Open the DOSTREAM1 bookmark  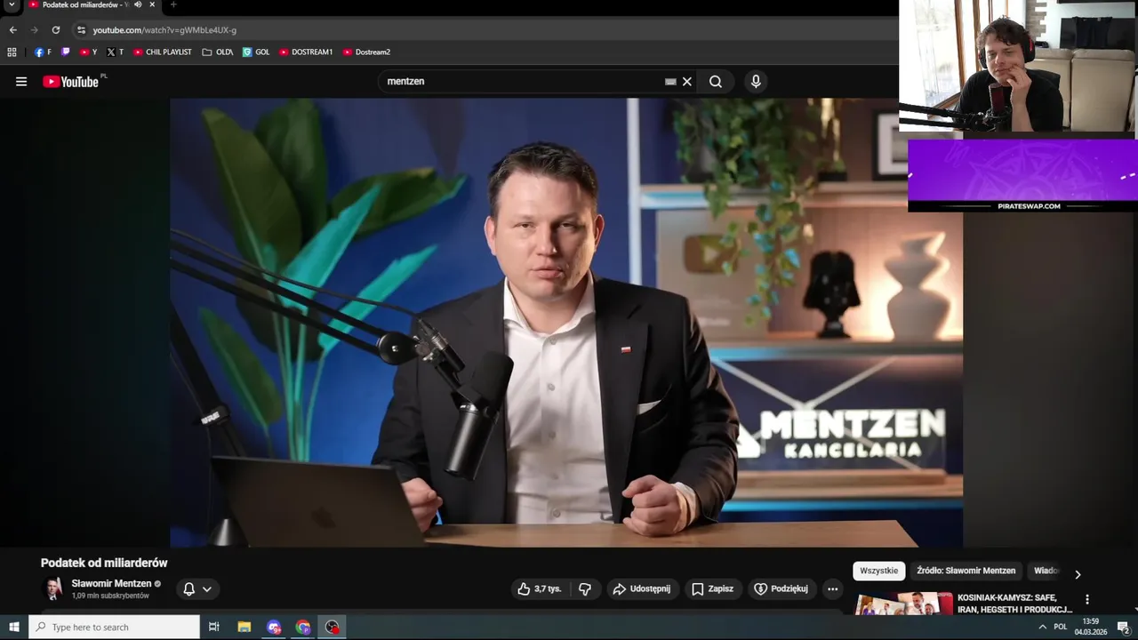pyautogui.click(x=306, y=52)
